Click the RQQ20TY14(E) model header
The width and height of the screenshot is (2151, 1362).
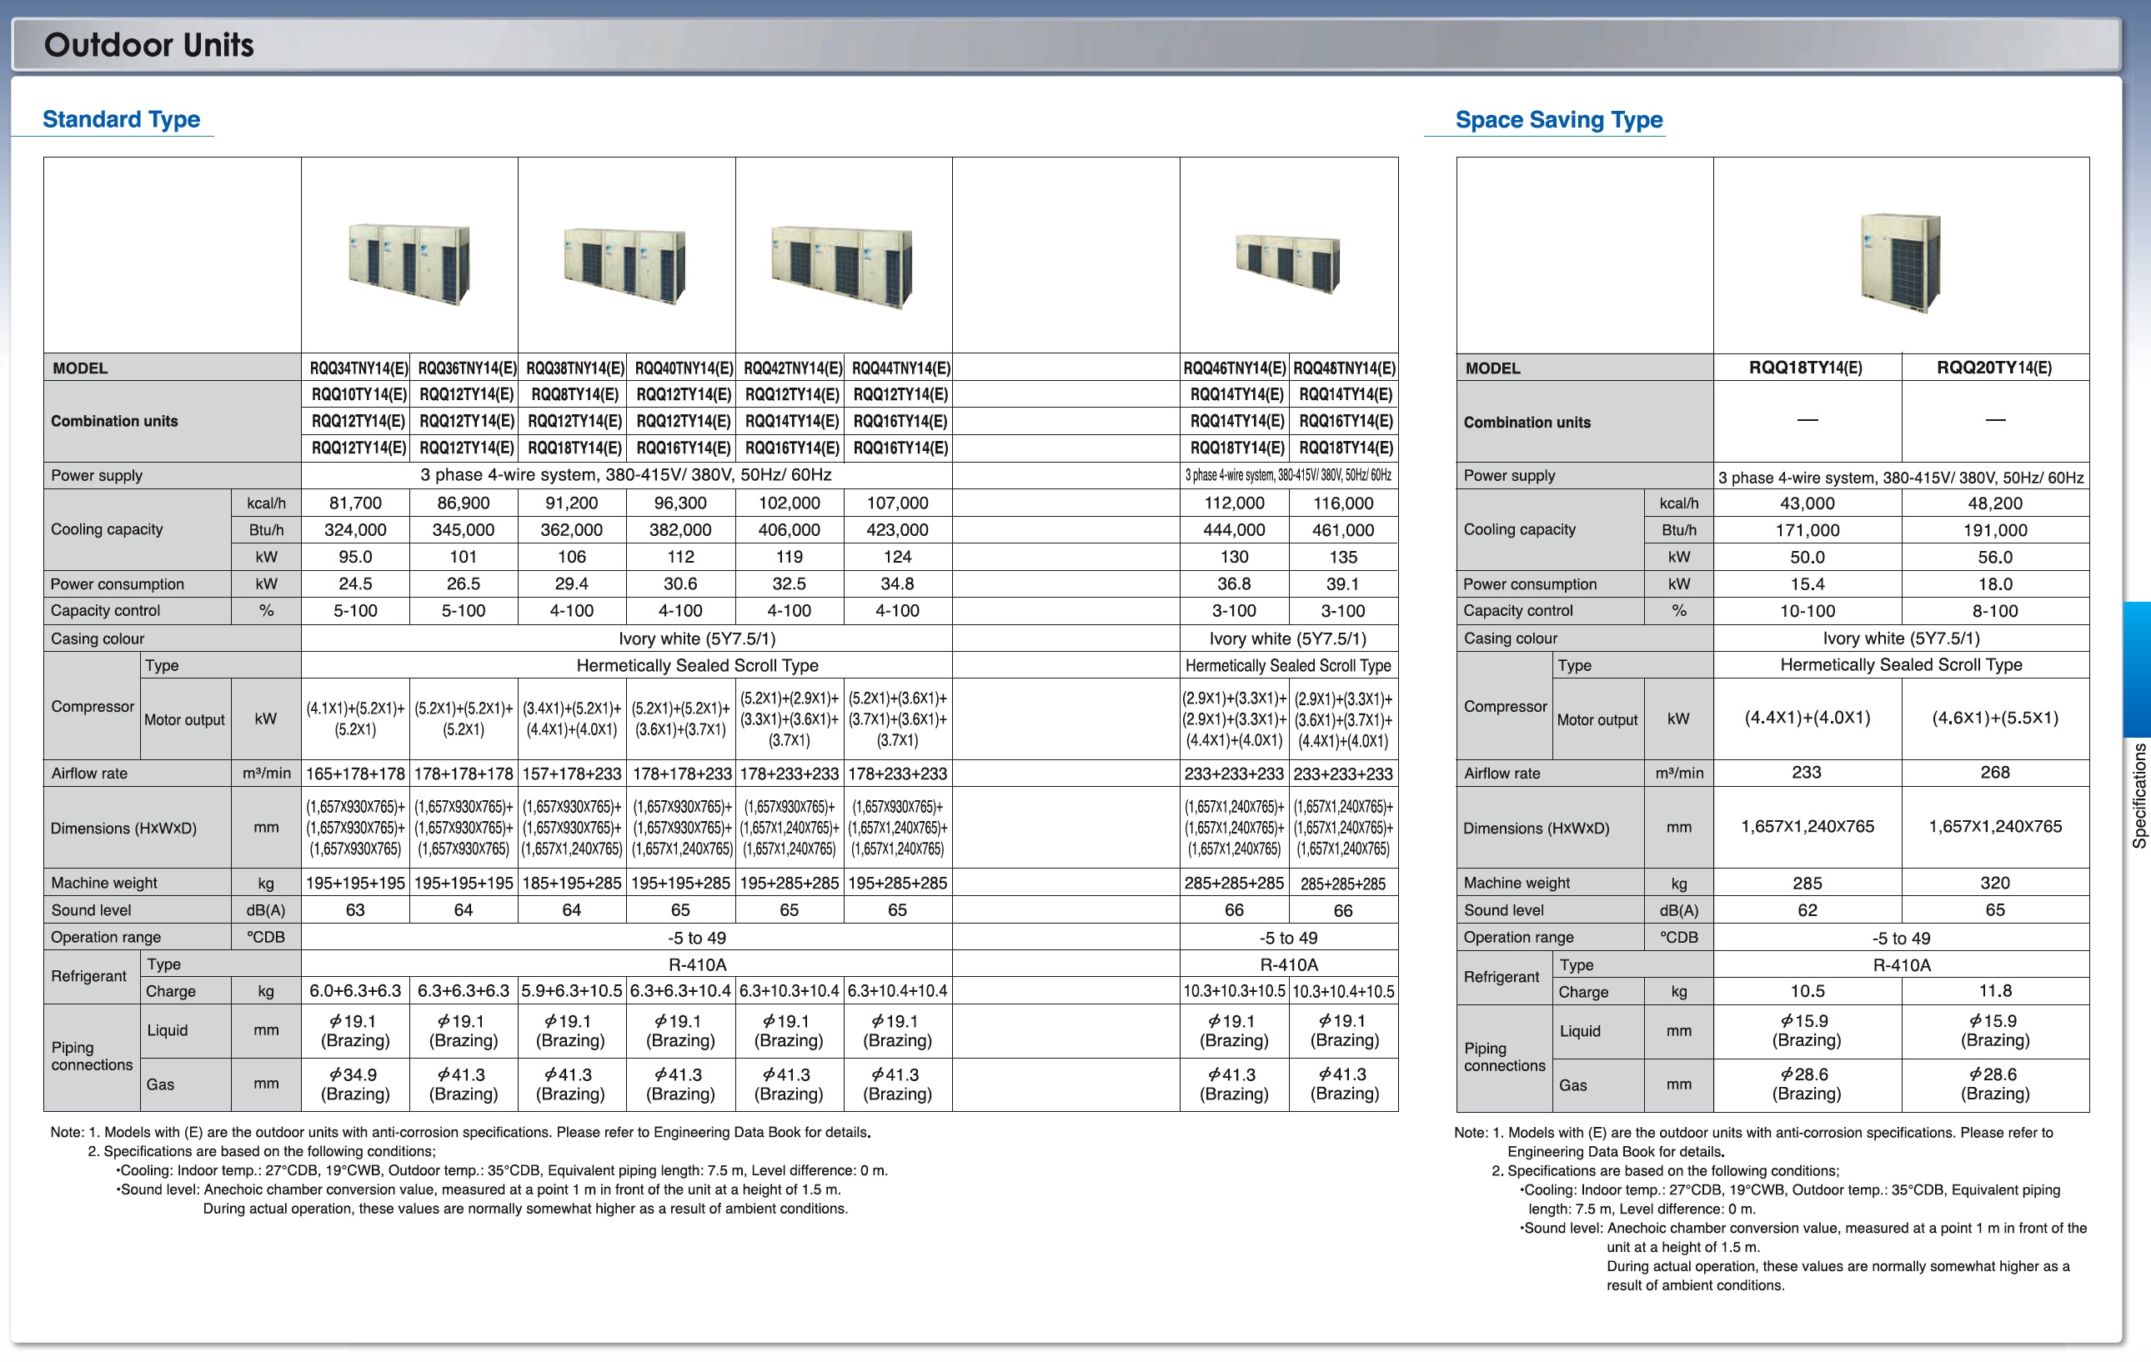[1993, 368]
